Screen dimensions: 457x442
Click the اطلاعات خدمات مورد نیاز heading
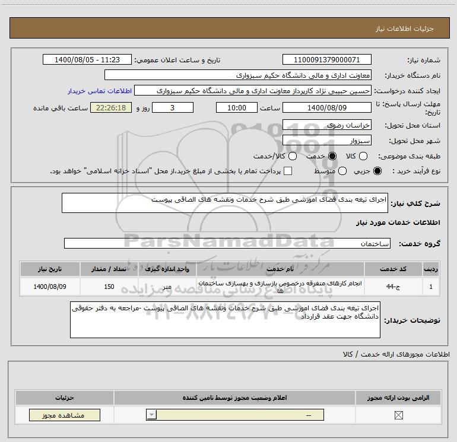coord(398,222)
